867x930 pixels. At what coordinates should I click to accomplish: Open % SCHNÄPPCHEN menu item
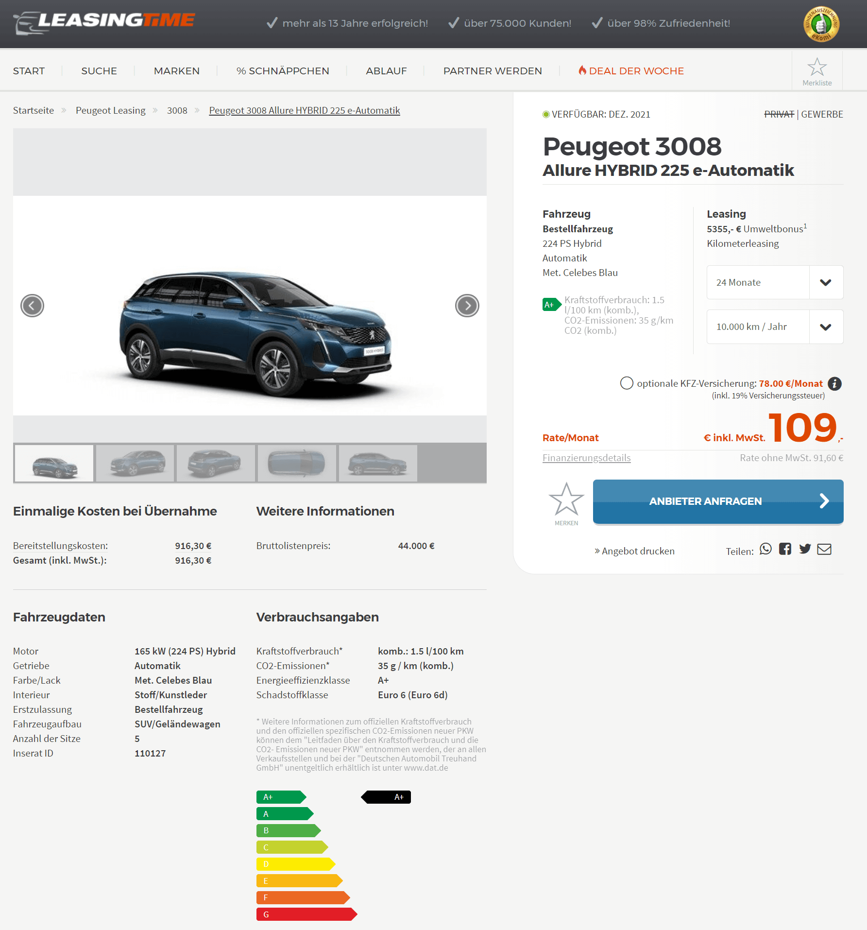(283, 71)
